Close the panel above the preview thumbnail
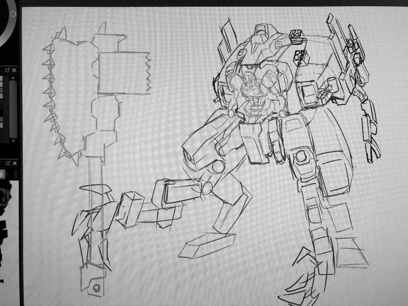 15,163
